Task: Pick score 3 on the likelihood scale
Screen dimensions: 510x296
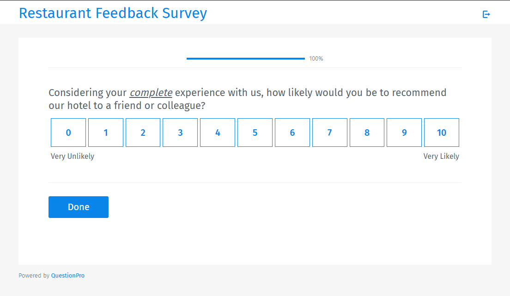Action: click(x=180, y=133)
